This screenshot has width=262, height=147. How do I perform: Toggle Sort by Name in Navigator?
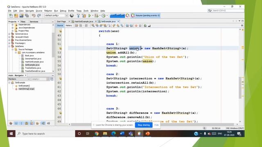pos(43,123)
